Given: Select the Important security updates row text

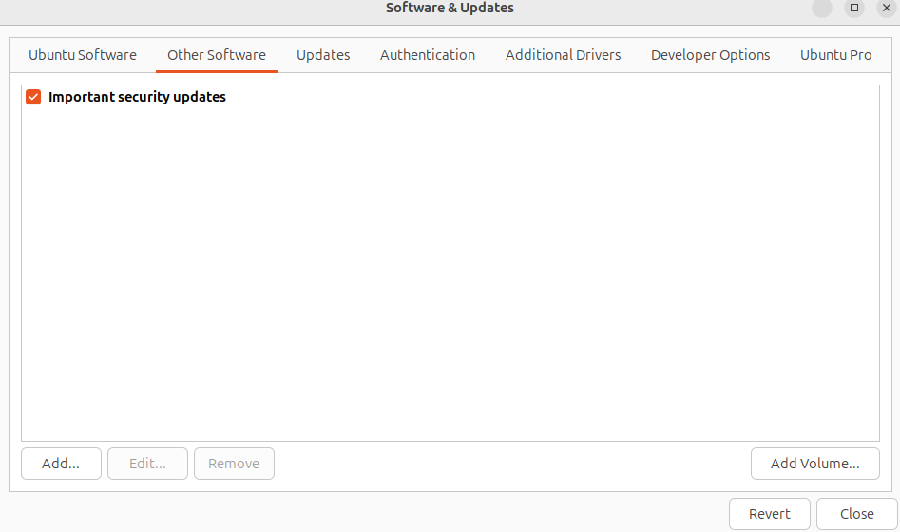Looking at the screenshot, I should 137,97.
